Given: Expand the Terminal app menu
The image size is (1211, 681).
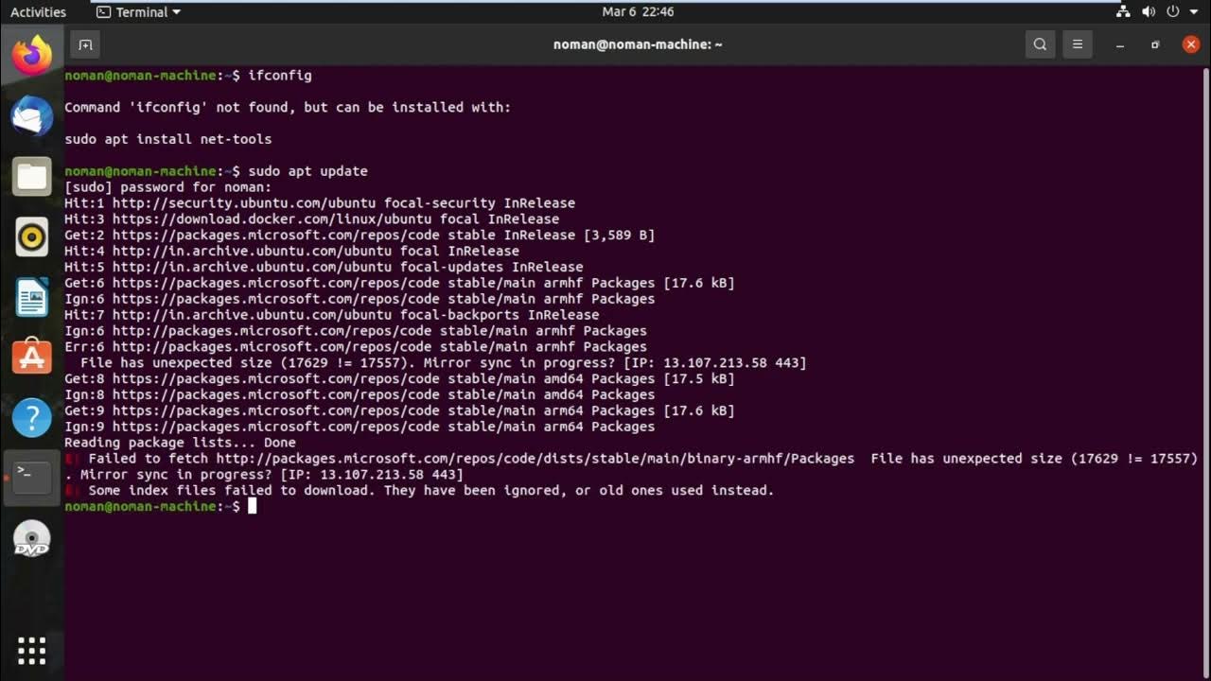Looking at the screenshot, I should (138, 12).
